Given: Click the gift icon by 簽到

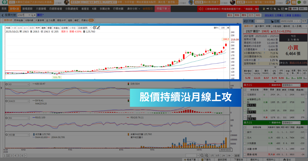Looking at the screenshot, I should pyautogui.click(x=290, y=9).
